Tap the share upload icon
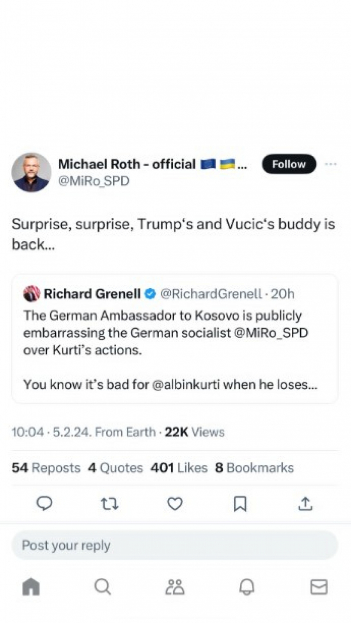The image size is (351, 623). 305,504
